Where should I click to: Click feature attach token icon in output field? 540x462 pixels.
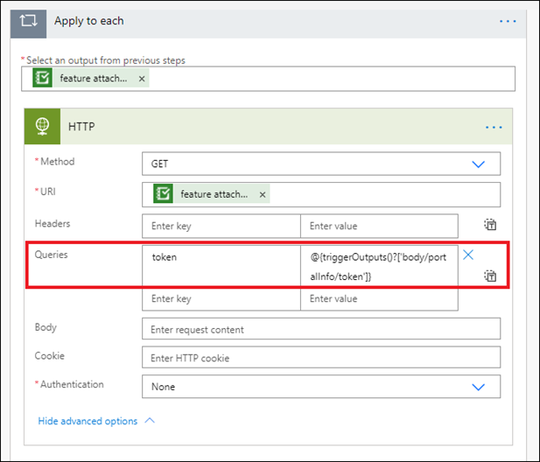(42, 78)
